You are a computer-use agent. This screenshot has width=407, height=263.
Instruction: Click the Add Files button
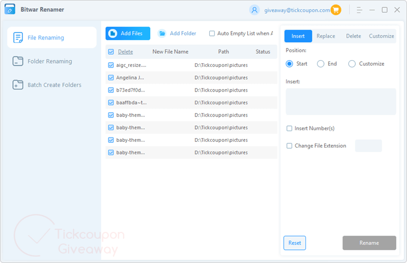128,33
